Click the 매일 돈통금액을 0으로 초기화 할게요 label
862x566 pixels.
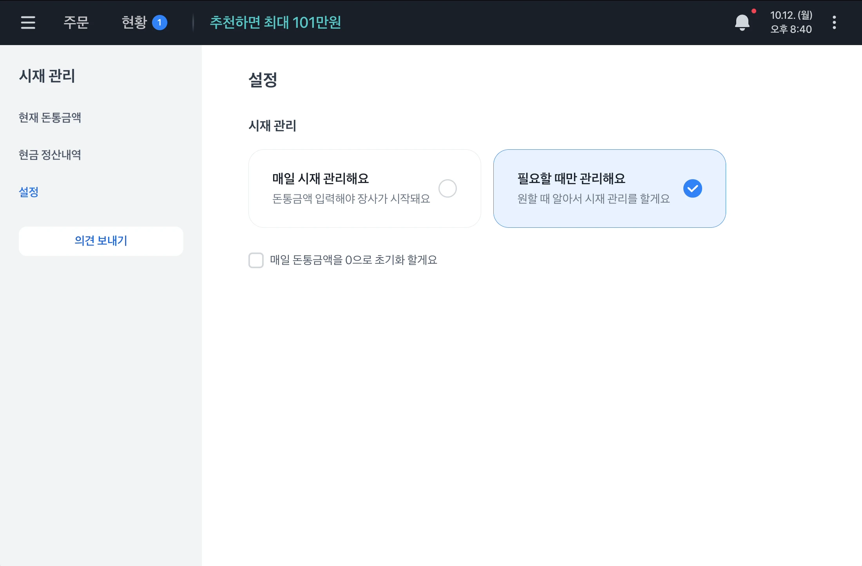pyautogui.click(x=353, y=260)
